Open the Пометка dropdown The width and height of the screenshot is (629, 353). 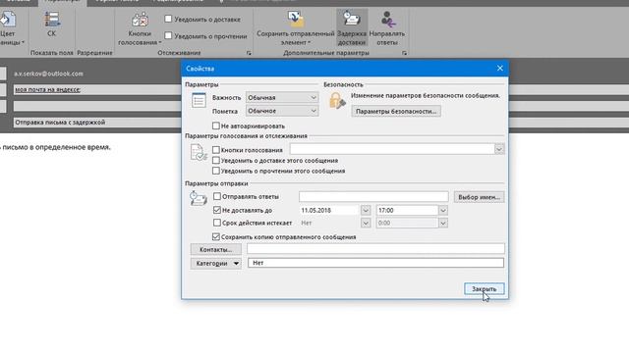282,111
